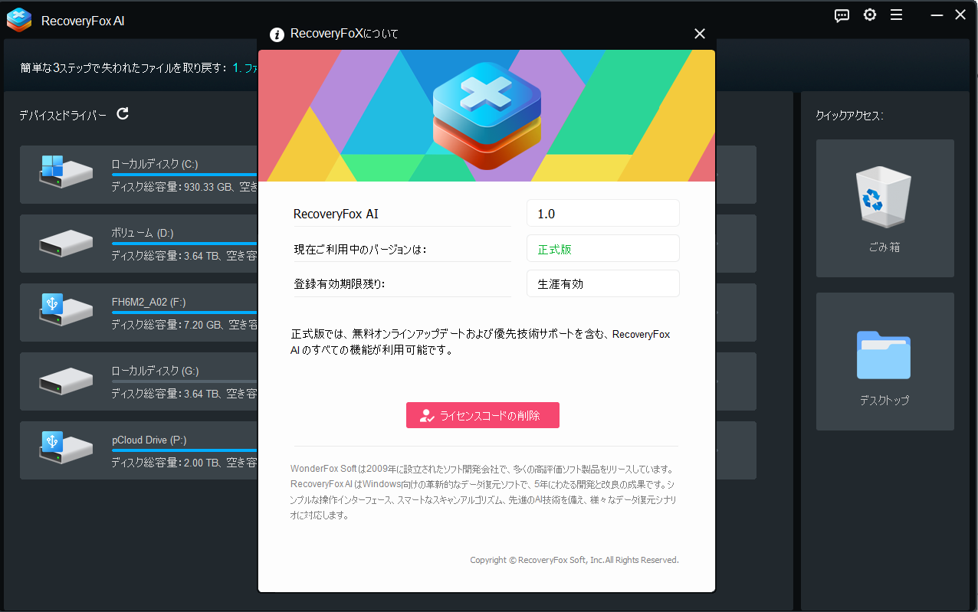Click the RecoveryFox AI logo in title bar

[19, 20]
